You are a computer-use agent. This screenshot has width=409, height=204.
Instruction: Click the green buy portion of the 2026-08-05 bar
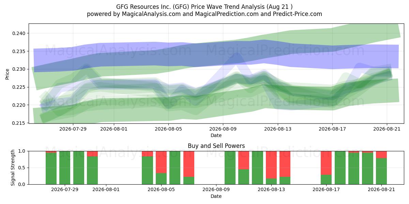click(161, 179)
